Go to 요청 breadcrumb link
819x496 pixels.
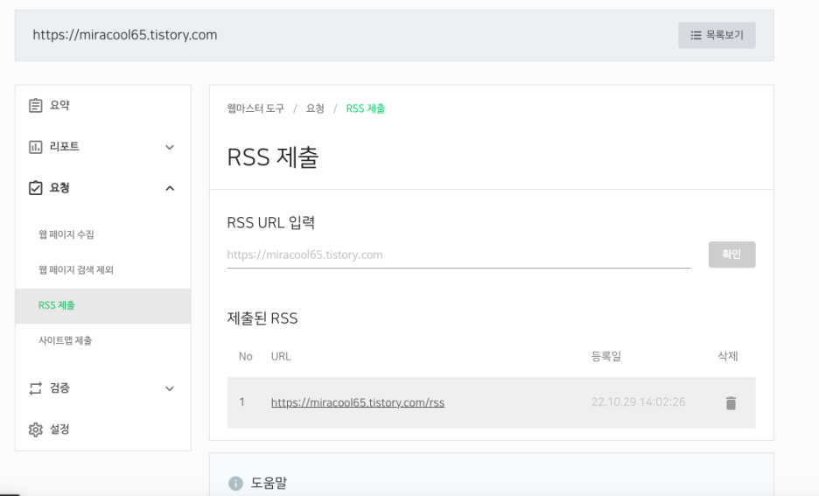[x=315, y=108]
